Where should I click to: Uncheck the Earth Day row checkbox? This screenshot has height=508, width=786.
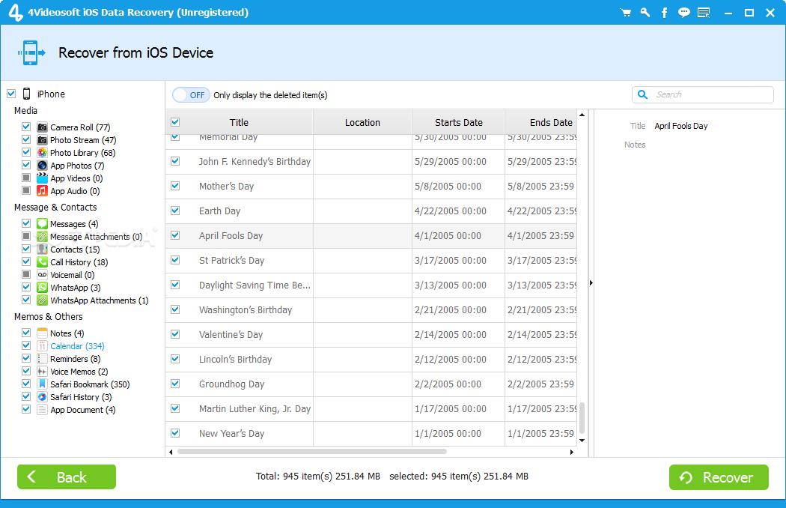[175, 211]
